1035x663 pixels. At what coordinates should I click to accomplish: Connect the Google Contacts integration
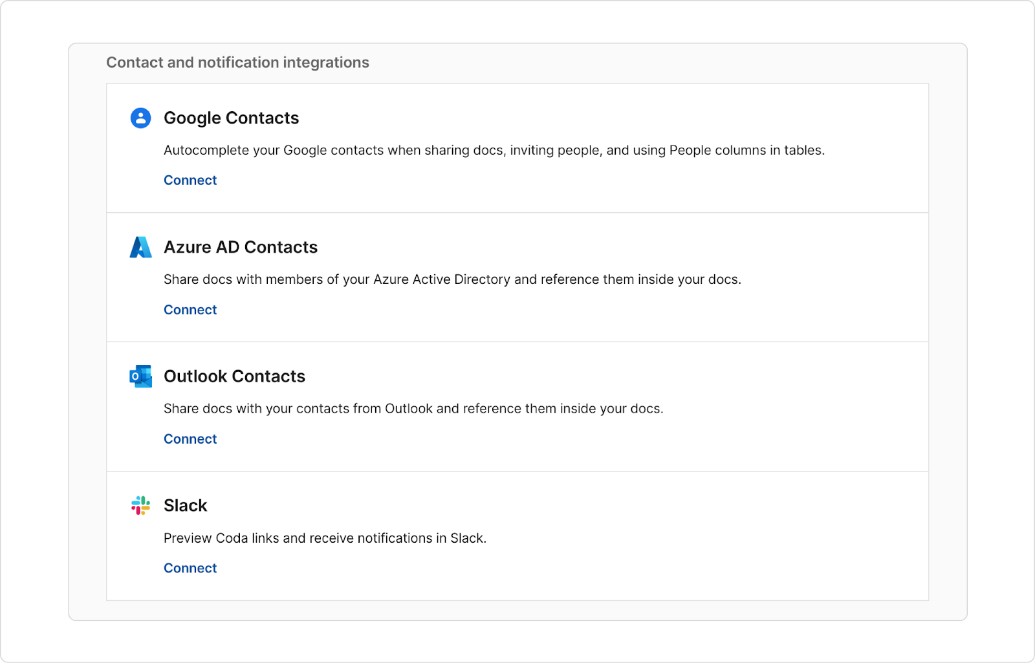coord(190,180)
